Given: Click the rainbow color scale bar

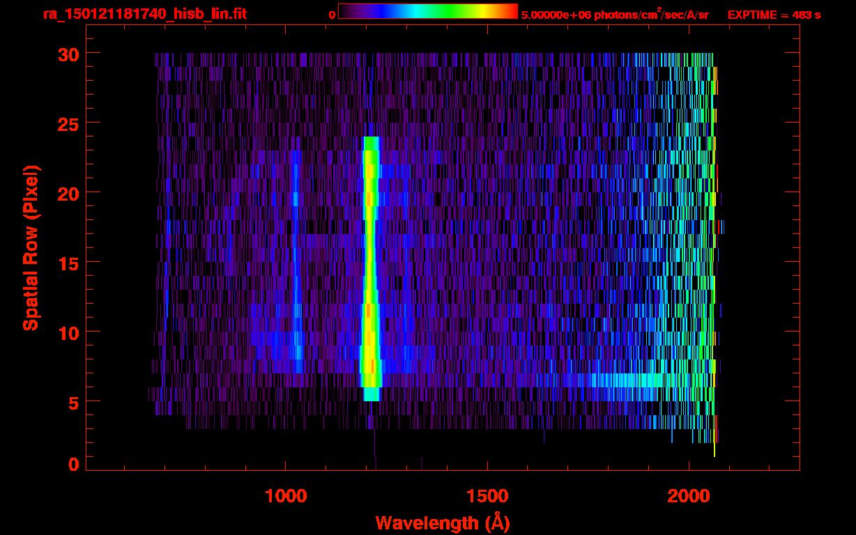Looking at the screenshot, I should coord(427,11).
